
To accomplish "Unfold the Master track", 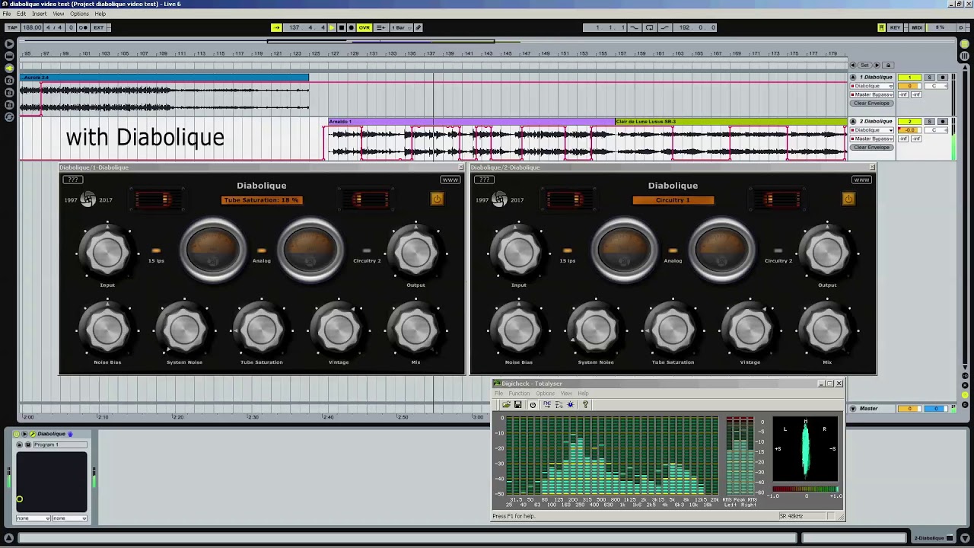I will click(853, 409).
